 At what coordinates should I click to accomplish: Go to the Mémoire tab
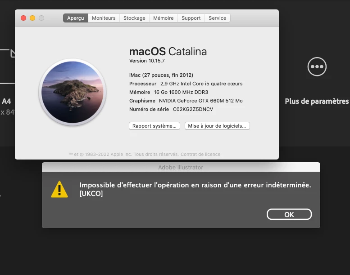pos(164,18)
